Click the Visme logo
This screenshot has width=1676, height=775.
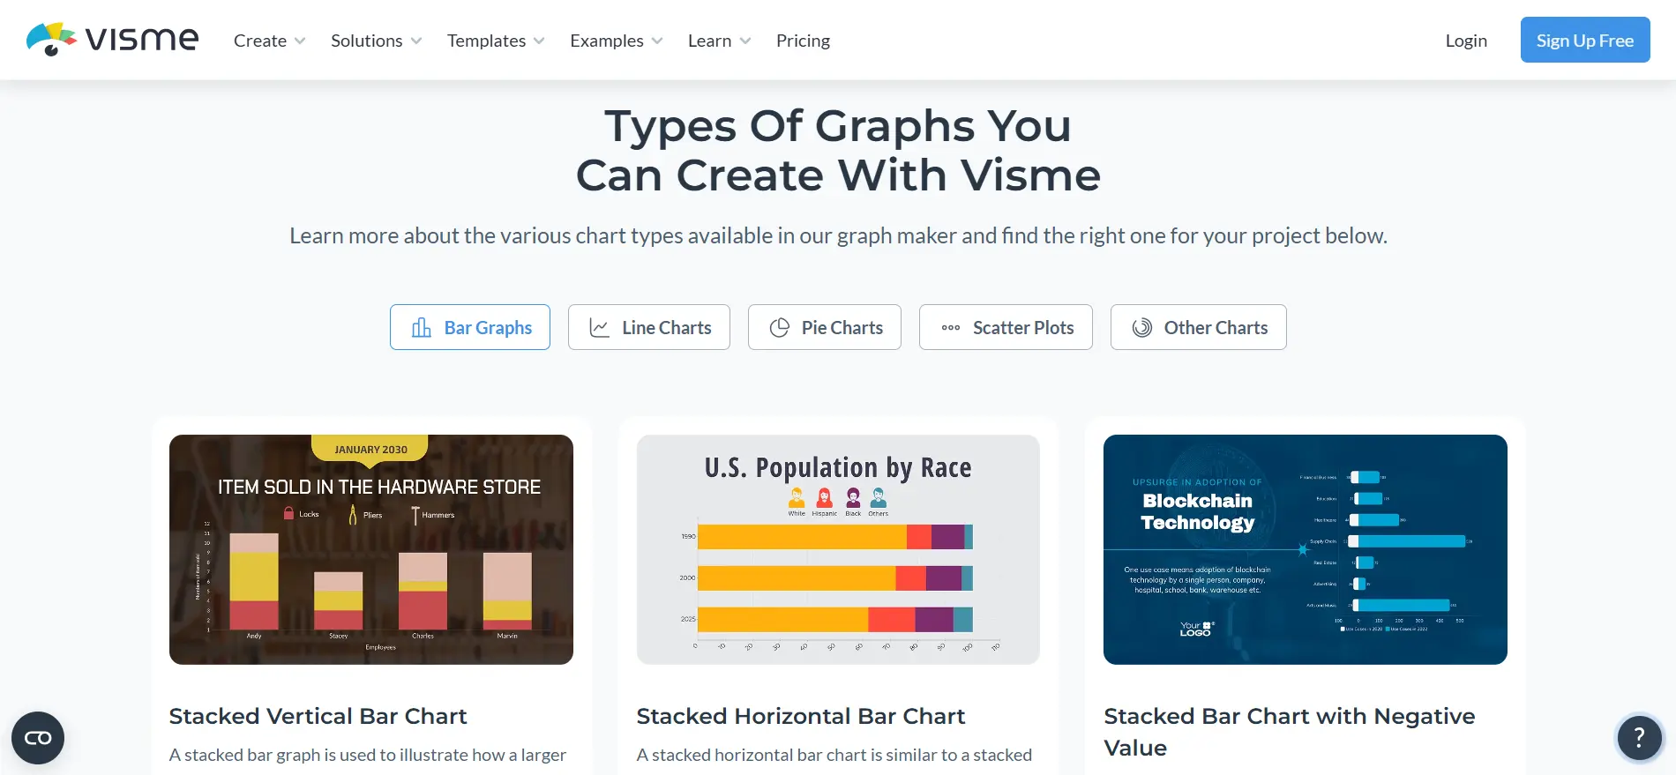click(112, 40)
